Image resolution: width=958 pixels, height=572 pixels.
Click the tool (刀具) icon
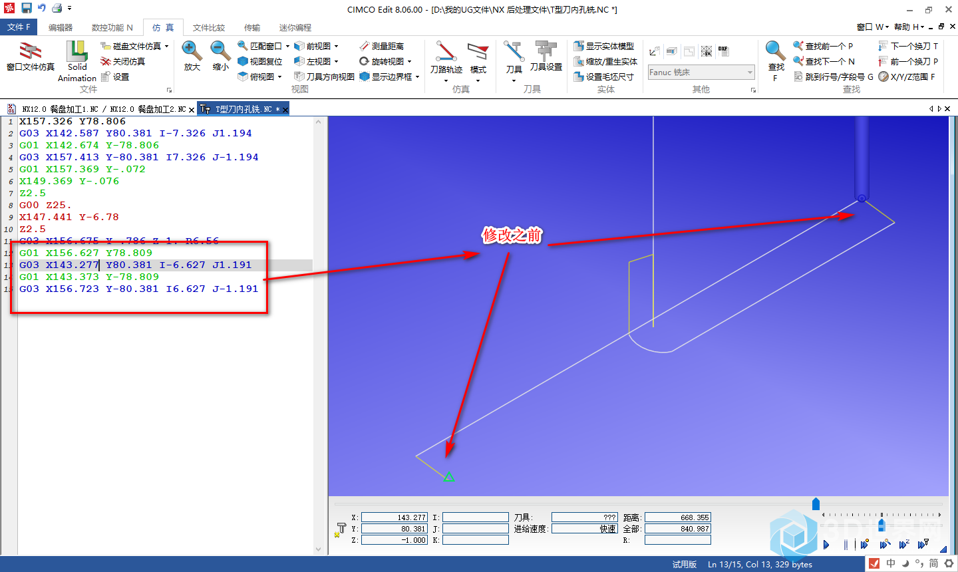pos(514,52)
